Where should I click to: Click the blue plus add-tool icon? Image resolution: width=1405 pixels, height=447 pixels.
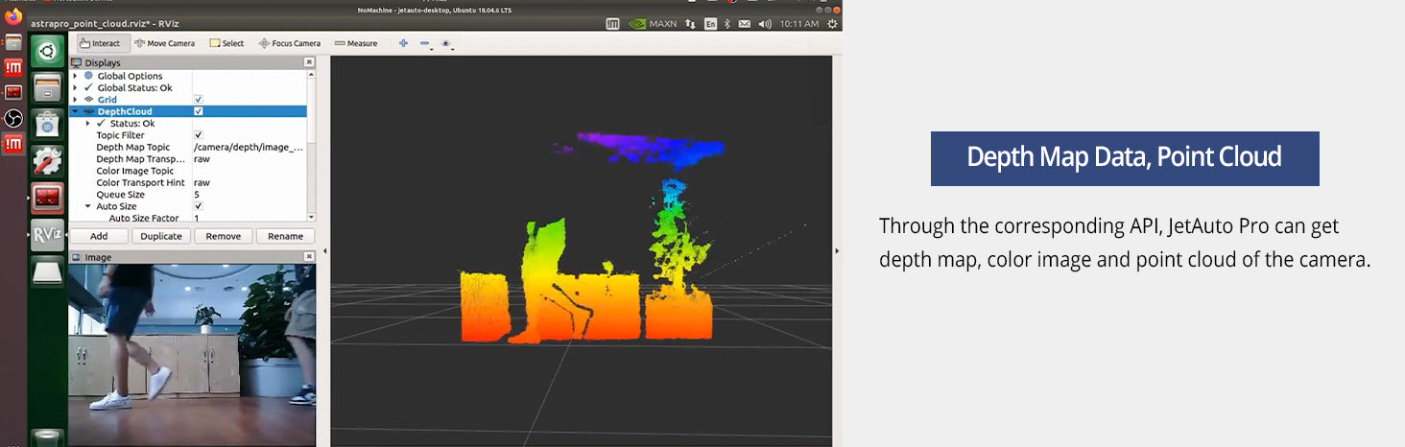click(x=403, y=43)
